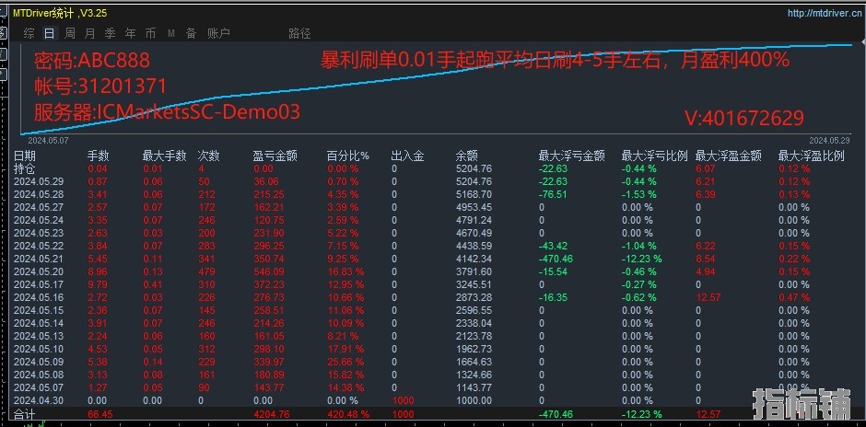Viewport: 866px width, 427px height.
Task: Click the 最大浮亏金额 column header
Action: tap(571, 156)
